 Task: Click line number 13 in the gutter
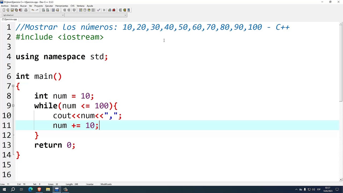tap(7, 145)
